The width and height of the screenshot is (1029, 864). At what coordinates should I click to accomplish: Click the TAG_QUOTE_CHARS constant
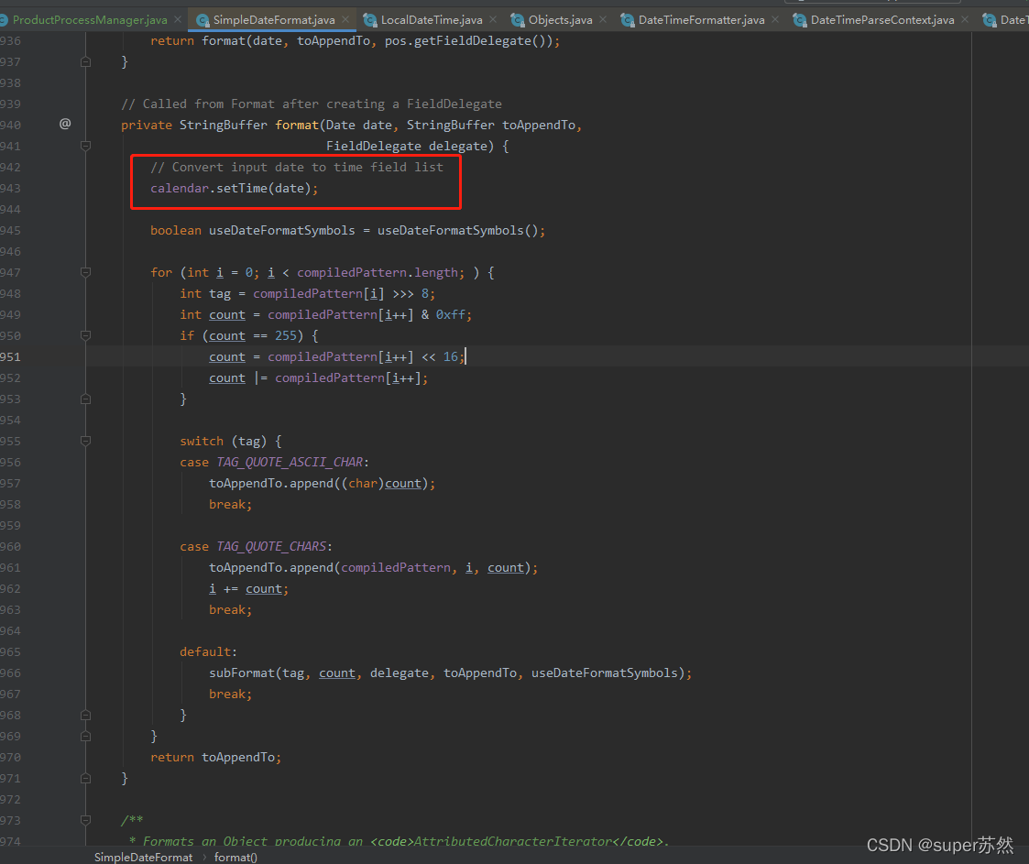click(x=272, y=546)
